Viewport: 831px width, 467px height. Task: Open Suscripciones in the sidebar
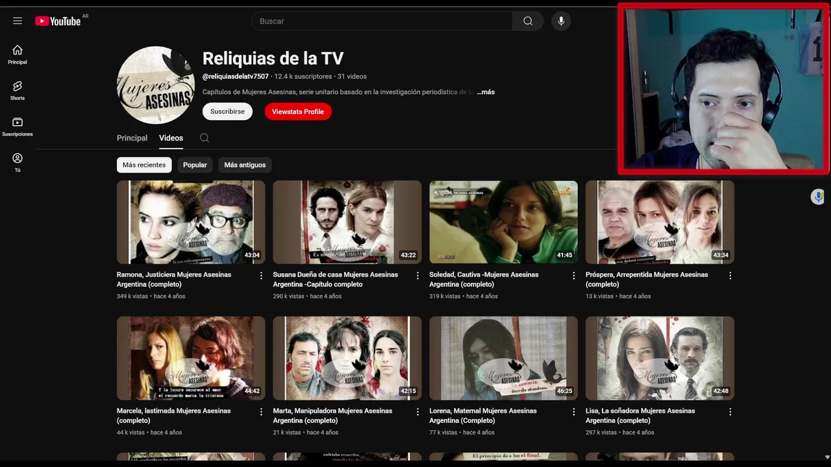click(x=18, y=127)
